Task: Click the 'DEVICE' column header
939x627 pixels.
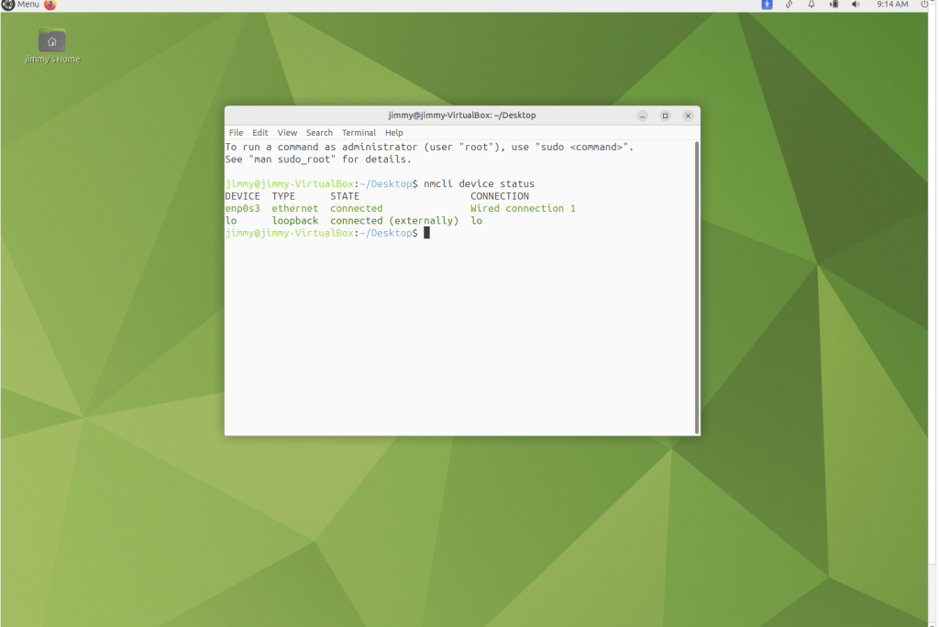Action: point(242,196)
